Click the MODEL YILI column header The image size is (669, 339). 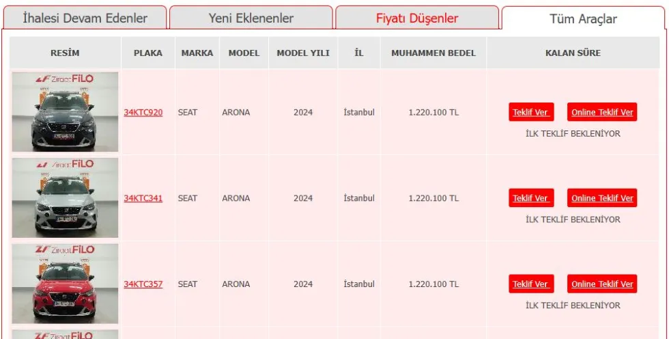click(303, 53)
